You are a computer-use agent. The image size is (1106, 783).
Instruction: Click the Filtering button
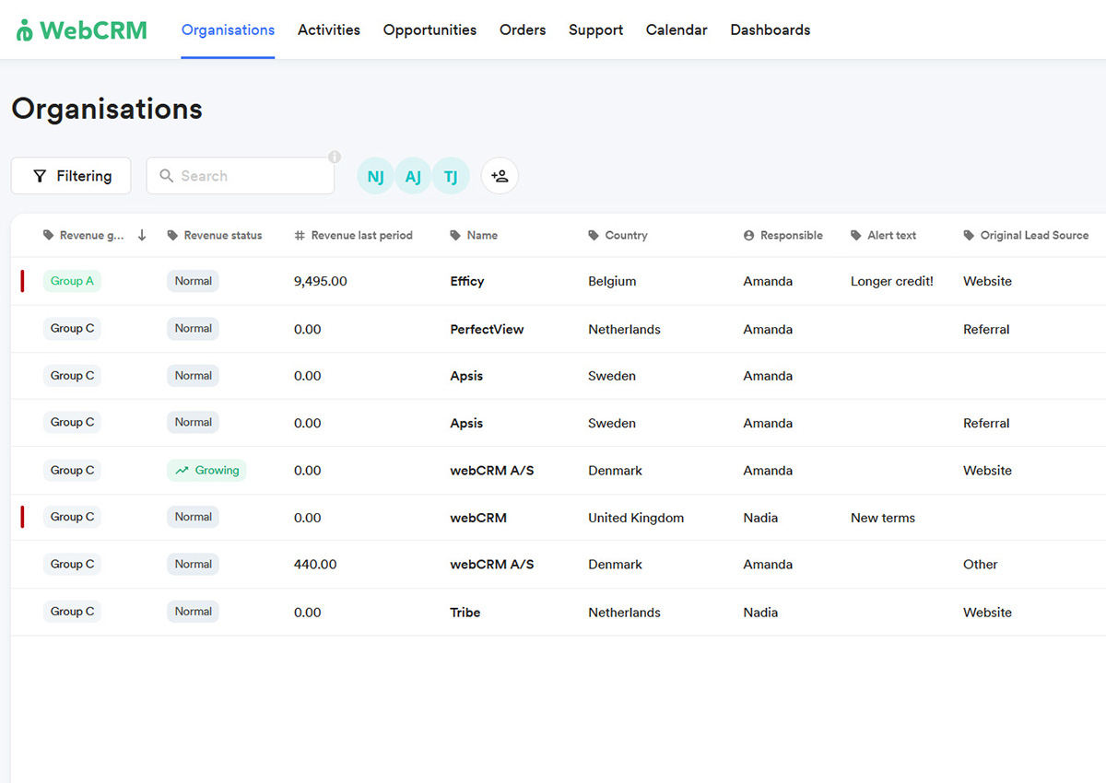(71, 175)
